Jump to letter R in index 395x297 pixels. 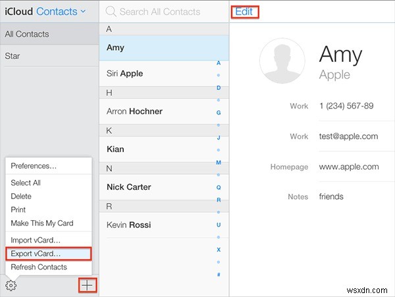click(x=219, y=200)
